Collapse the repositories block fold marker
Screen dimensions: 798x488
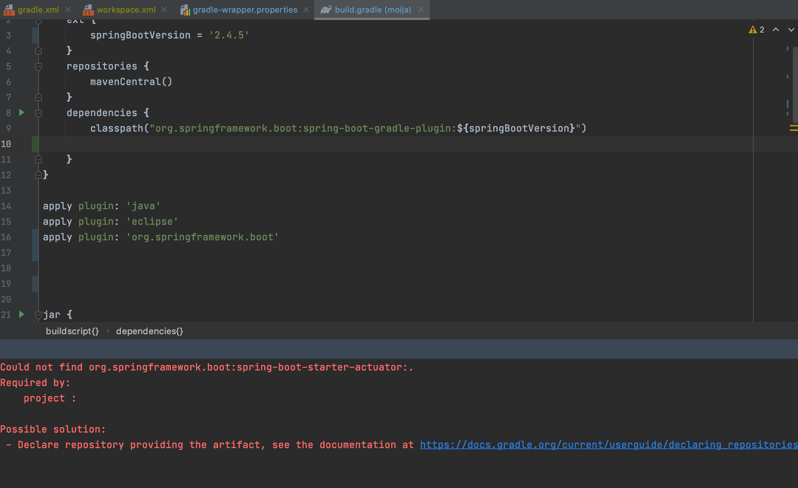click(x=38, y=67)
